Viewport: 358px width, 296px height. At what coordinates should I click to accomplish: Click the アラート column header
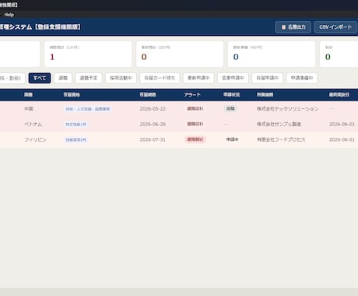(x=192, y=95)
